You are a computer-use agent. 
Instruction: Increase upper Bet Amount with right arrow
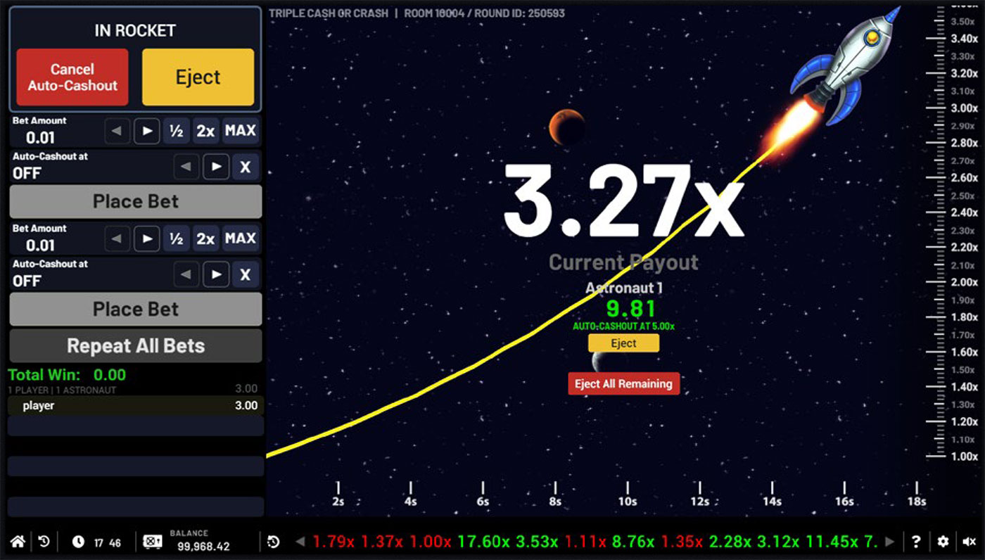point(146,131)
